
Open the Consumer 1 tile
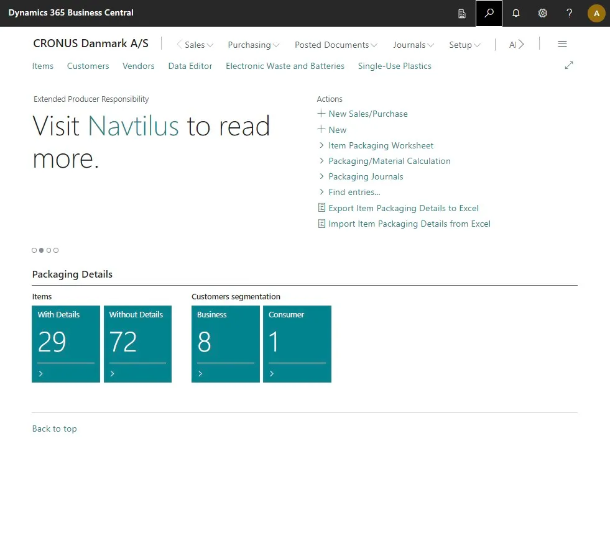pyautogui.click(x=297, y=344)
